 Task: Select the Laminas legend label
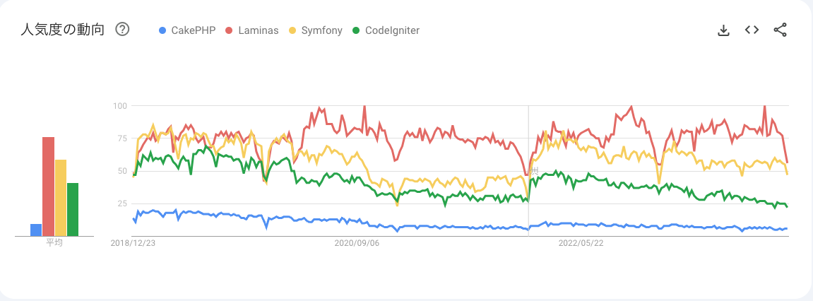coord(259,30)
